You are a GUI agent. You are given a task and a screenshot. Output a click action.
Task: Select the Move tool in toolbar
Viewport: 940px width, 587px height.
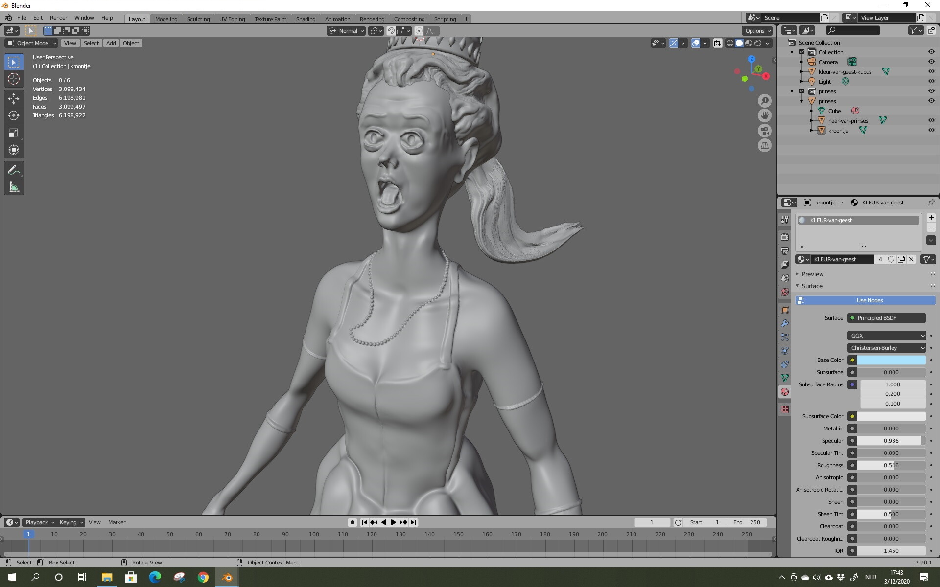(x=14, y=99)
